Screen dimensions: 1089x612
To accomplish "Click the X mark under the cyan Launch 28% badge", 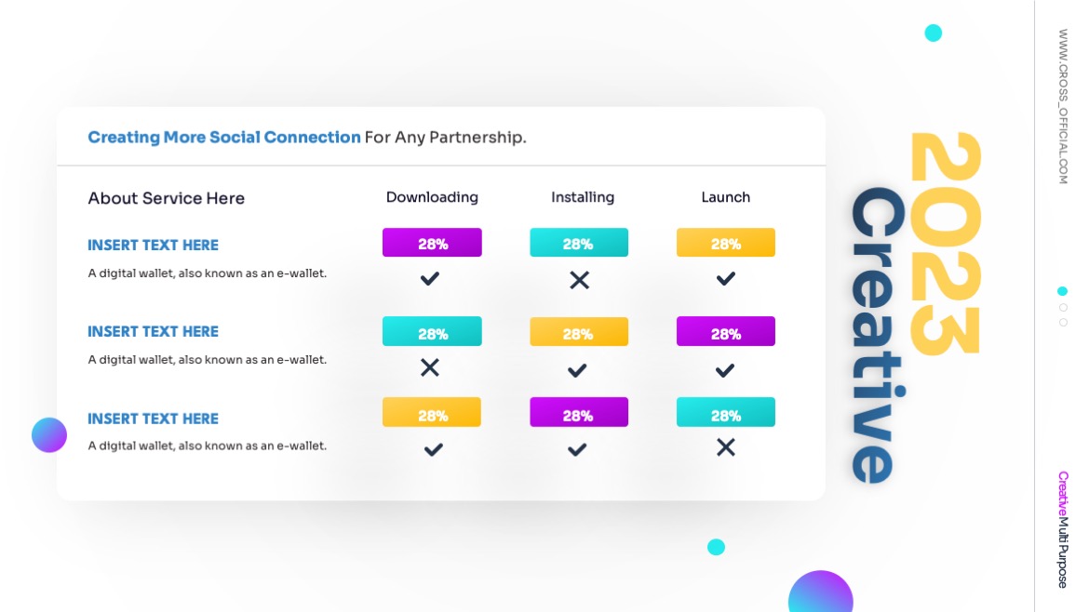I will click(726, 447).
